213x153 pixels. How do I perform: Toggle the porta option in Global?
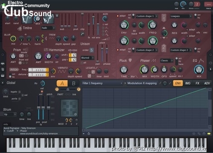pyautogui.click(x=20, y=99)
